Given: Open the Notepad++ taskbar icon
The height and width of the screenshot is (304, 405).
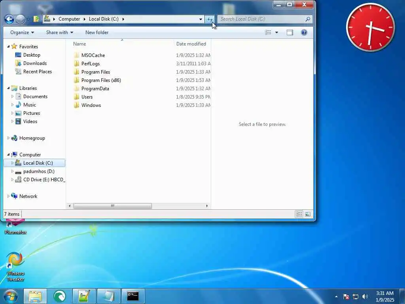Looking at the screenshot, I should (84, 296).
